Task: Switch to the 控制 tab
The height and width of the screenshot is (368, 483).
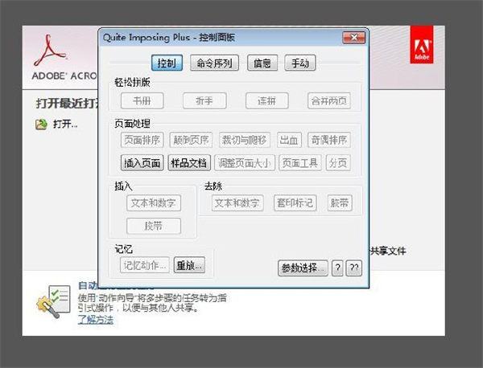Action: [x=167, y=63]
